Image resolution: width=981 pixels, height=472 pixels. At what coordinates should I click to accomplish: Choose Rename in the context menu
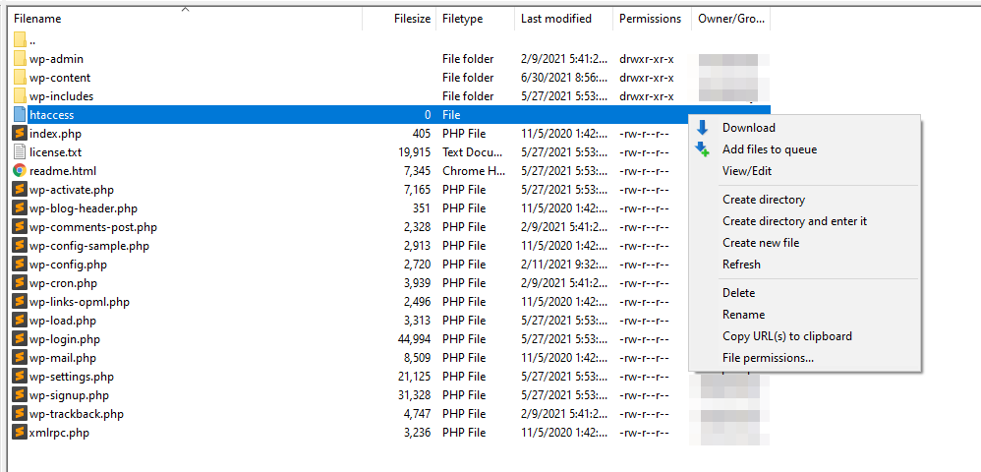coord(743,315)
